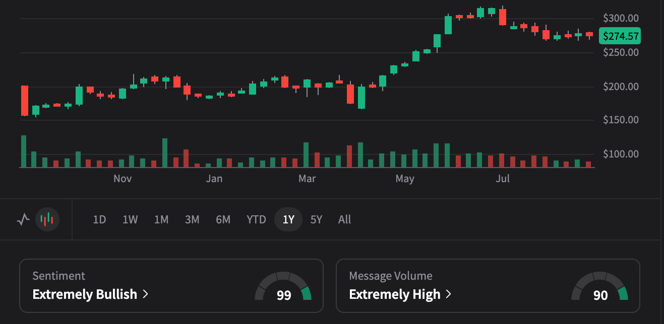Image resolution: width=664 pixels, height=324 pixels.
Task: Click the $100.00 price axis label
Action: click(x=621, y=154)
